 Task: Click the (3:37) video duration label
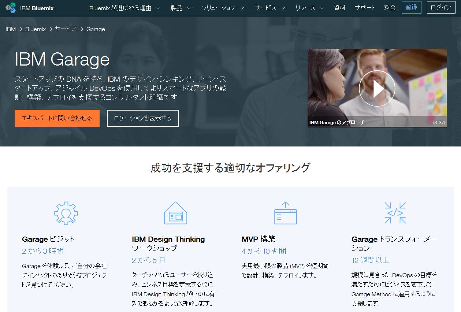point(439,123)
